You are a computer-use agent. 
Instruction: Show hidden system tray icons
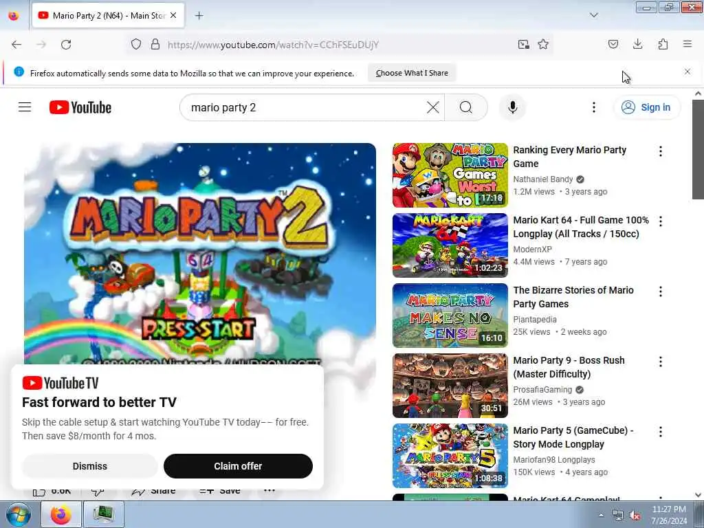(x=601, y=515)
